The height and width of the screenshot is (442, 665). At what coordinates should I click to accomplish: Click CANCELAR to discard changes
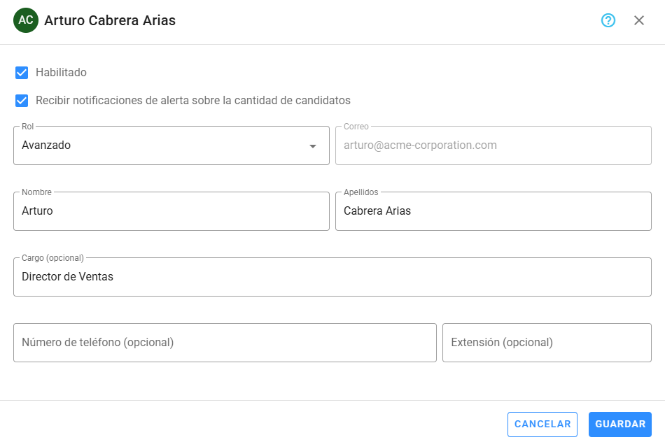tap(542, 425)
